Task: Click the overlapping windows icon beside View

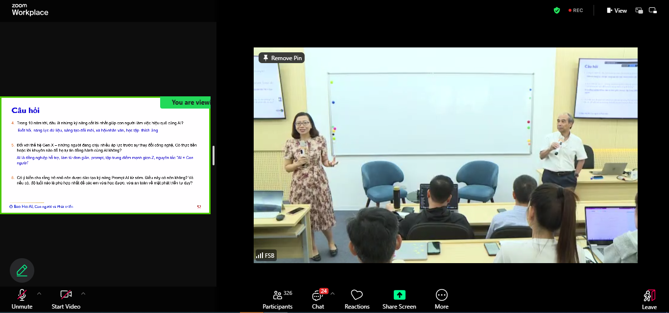Action: click(x=639, y=10)
